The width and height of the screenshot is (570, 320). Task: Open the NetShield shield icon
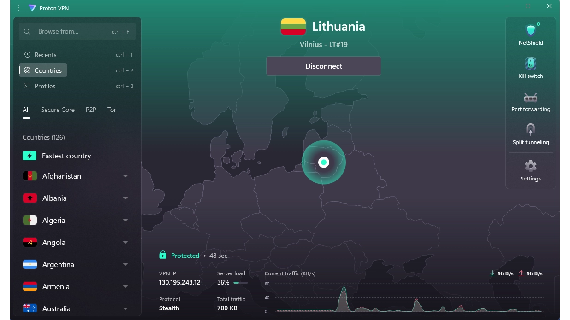click(530, 30)
